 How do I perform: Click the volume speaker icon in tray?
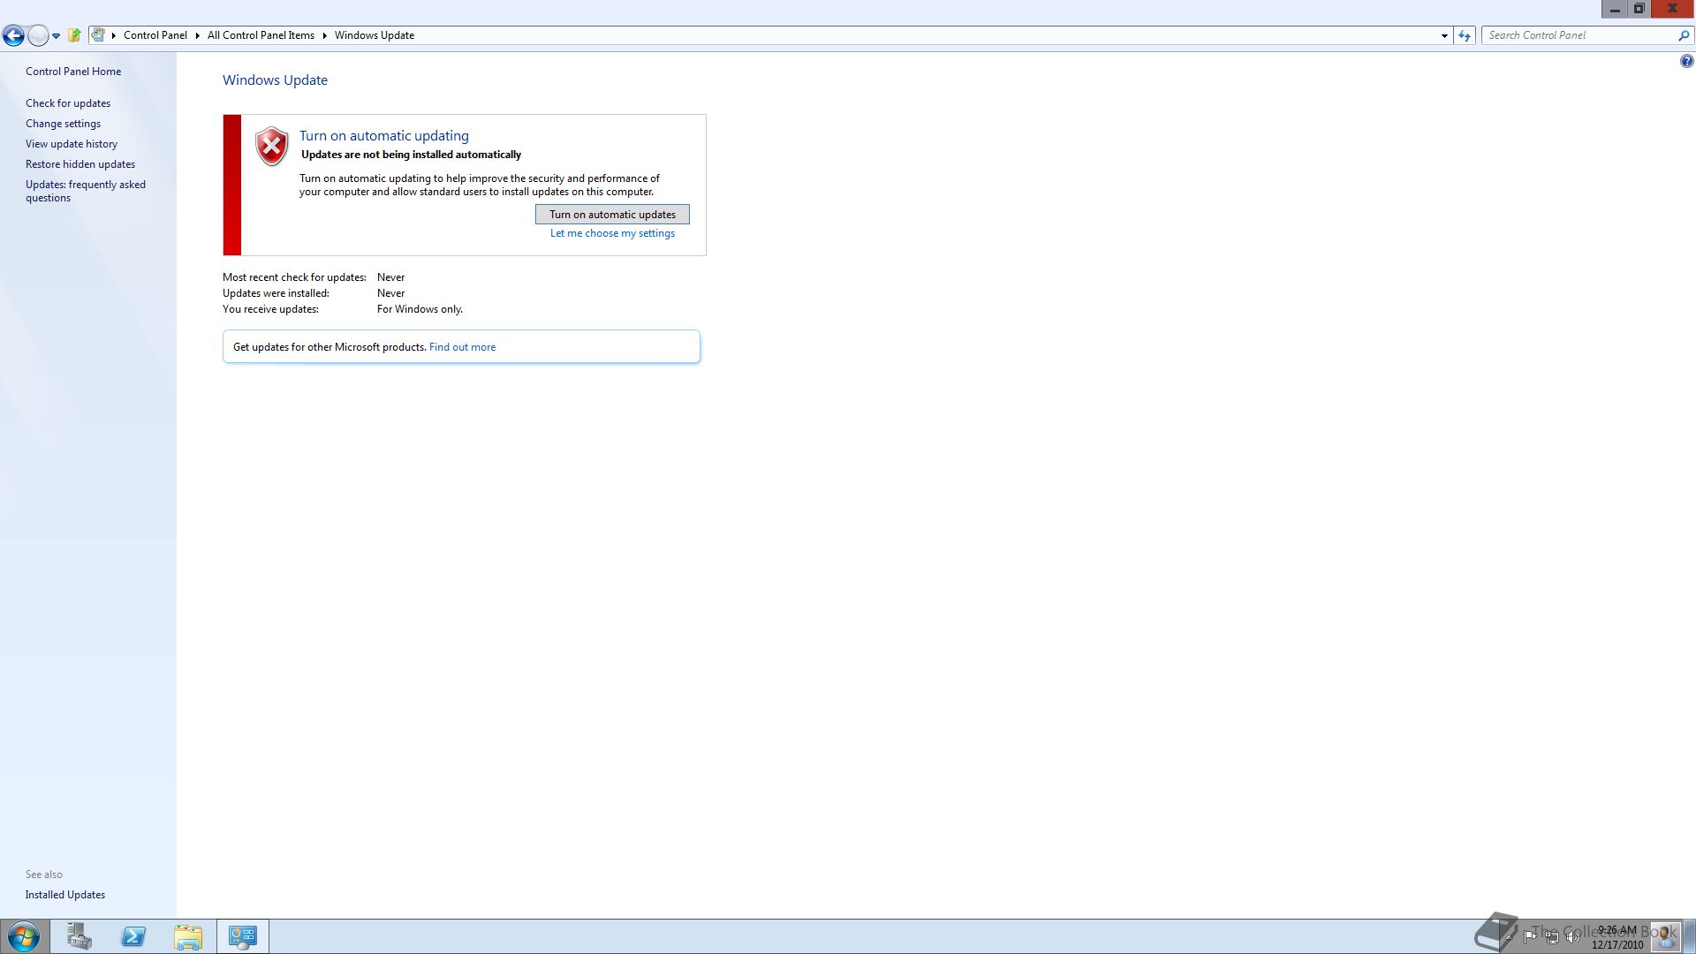(x=1572, y=936)
